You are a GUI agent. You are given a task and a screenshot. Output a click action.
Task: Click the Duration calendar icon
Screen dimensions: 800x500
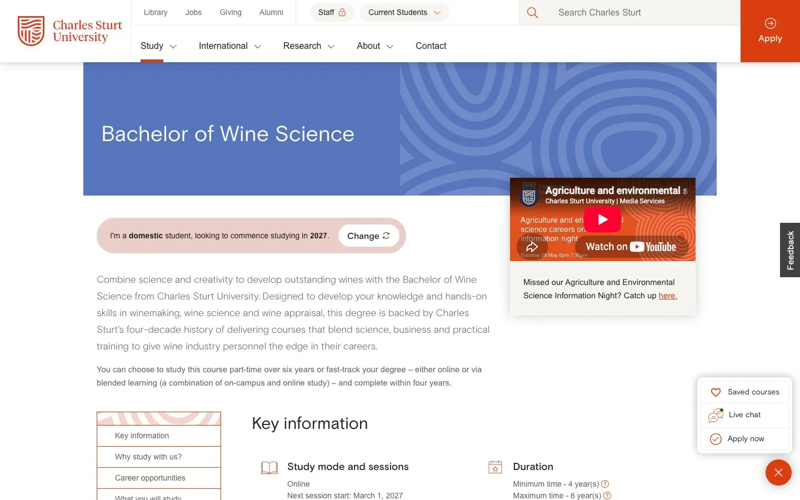point(495,467)
